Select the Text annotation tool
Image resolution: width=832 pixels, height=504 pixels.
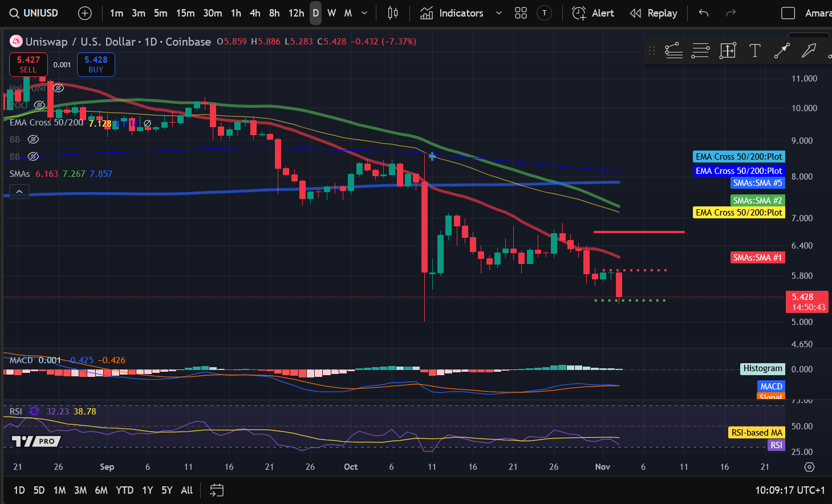(755, 51)
